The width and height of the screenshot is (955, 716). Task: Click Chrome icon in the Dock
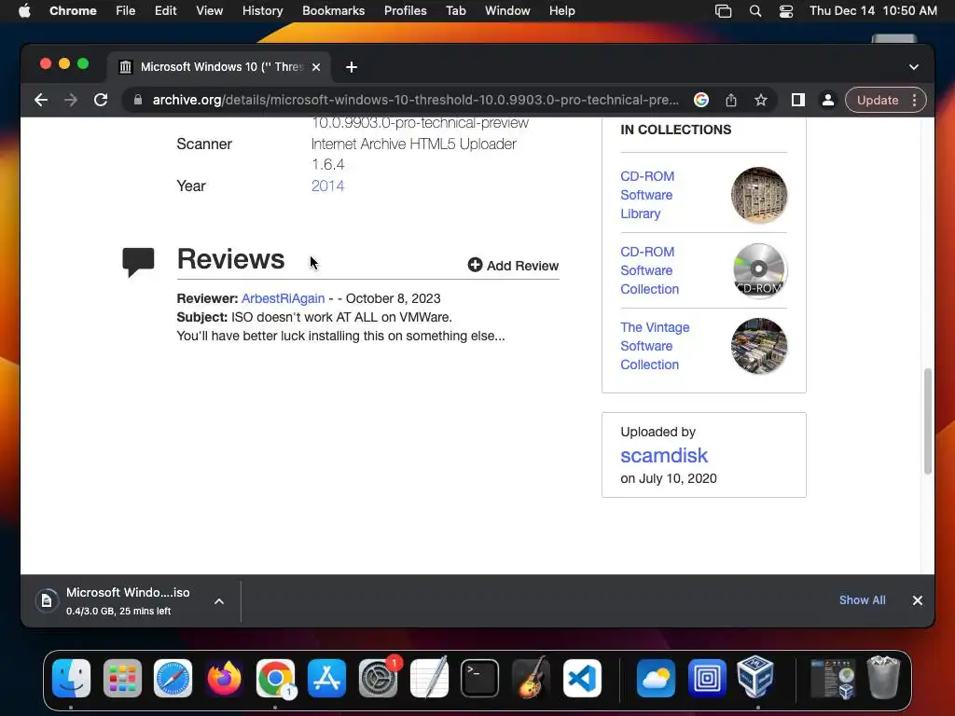tap(275, 678)
